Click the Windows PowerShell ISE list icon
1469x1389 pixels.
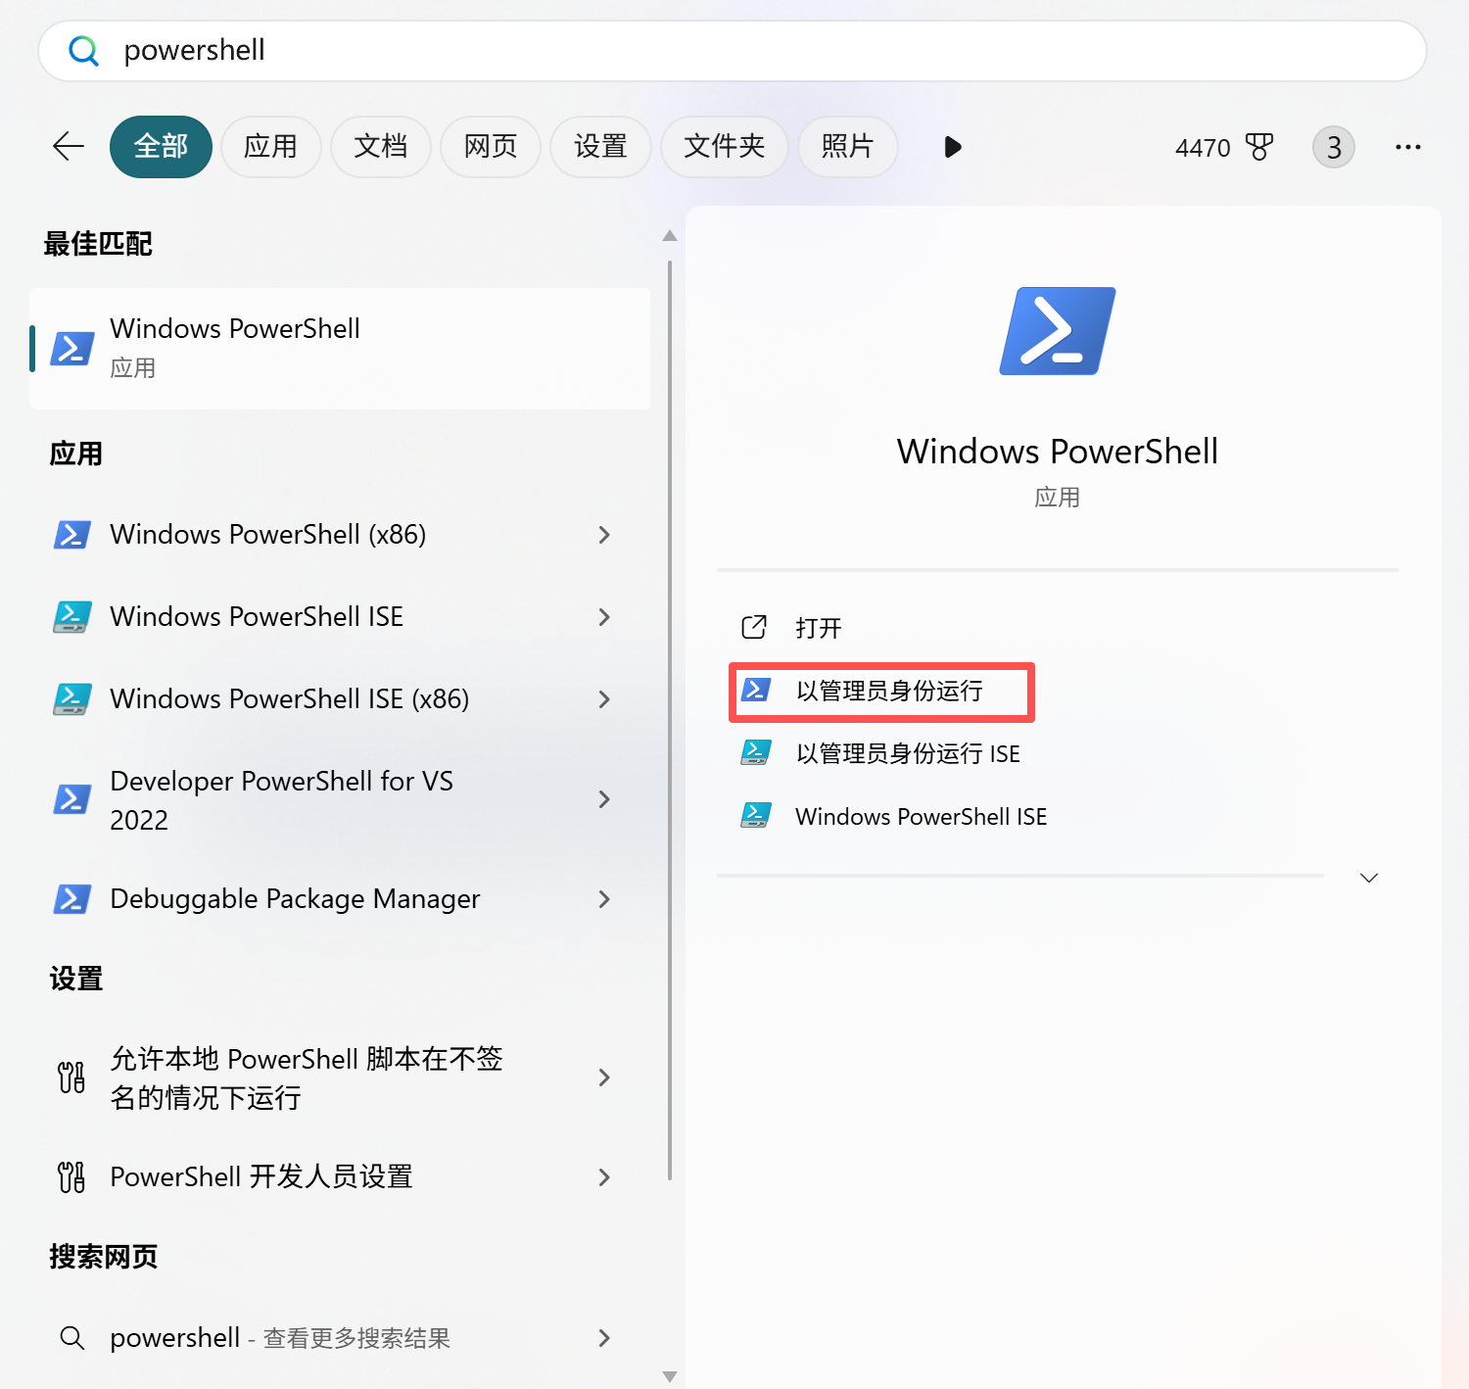click(72, 617)
